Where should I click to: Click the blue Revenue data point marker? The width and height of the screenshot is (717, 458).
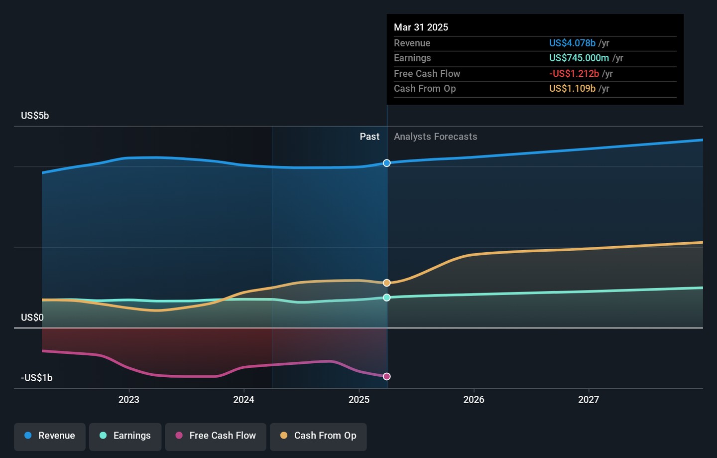tap(387, 163)
